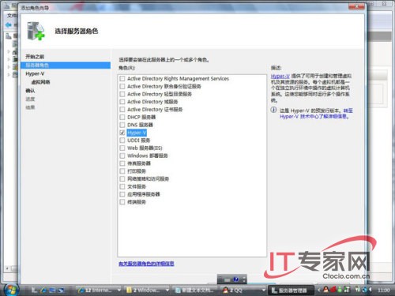Enable the 文件服务 role checkbox

click(122, 186)
